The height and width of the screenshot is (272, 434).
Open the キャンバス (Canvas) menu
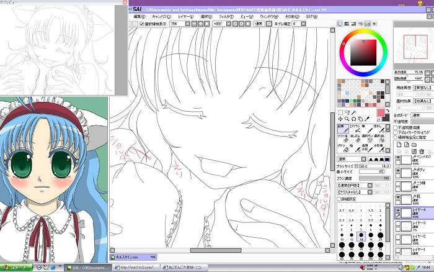161,17
